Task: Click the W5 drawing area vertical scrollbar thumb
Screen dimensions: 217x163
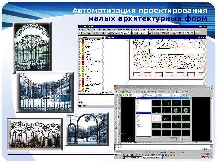Action: 205,68
